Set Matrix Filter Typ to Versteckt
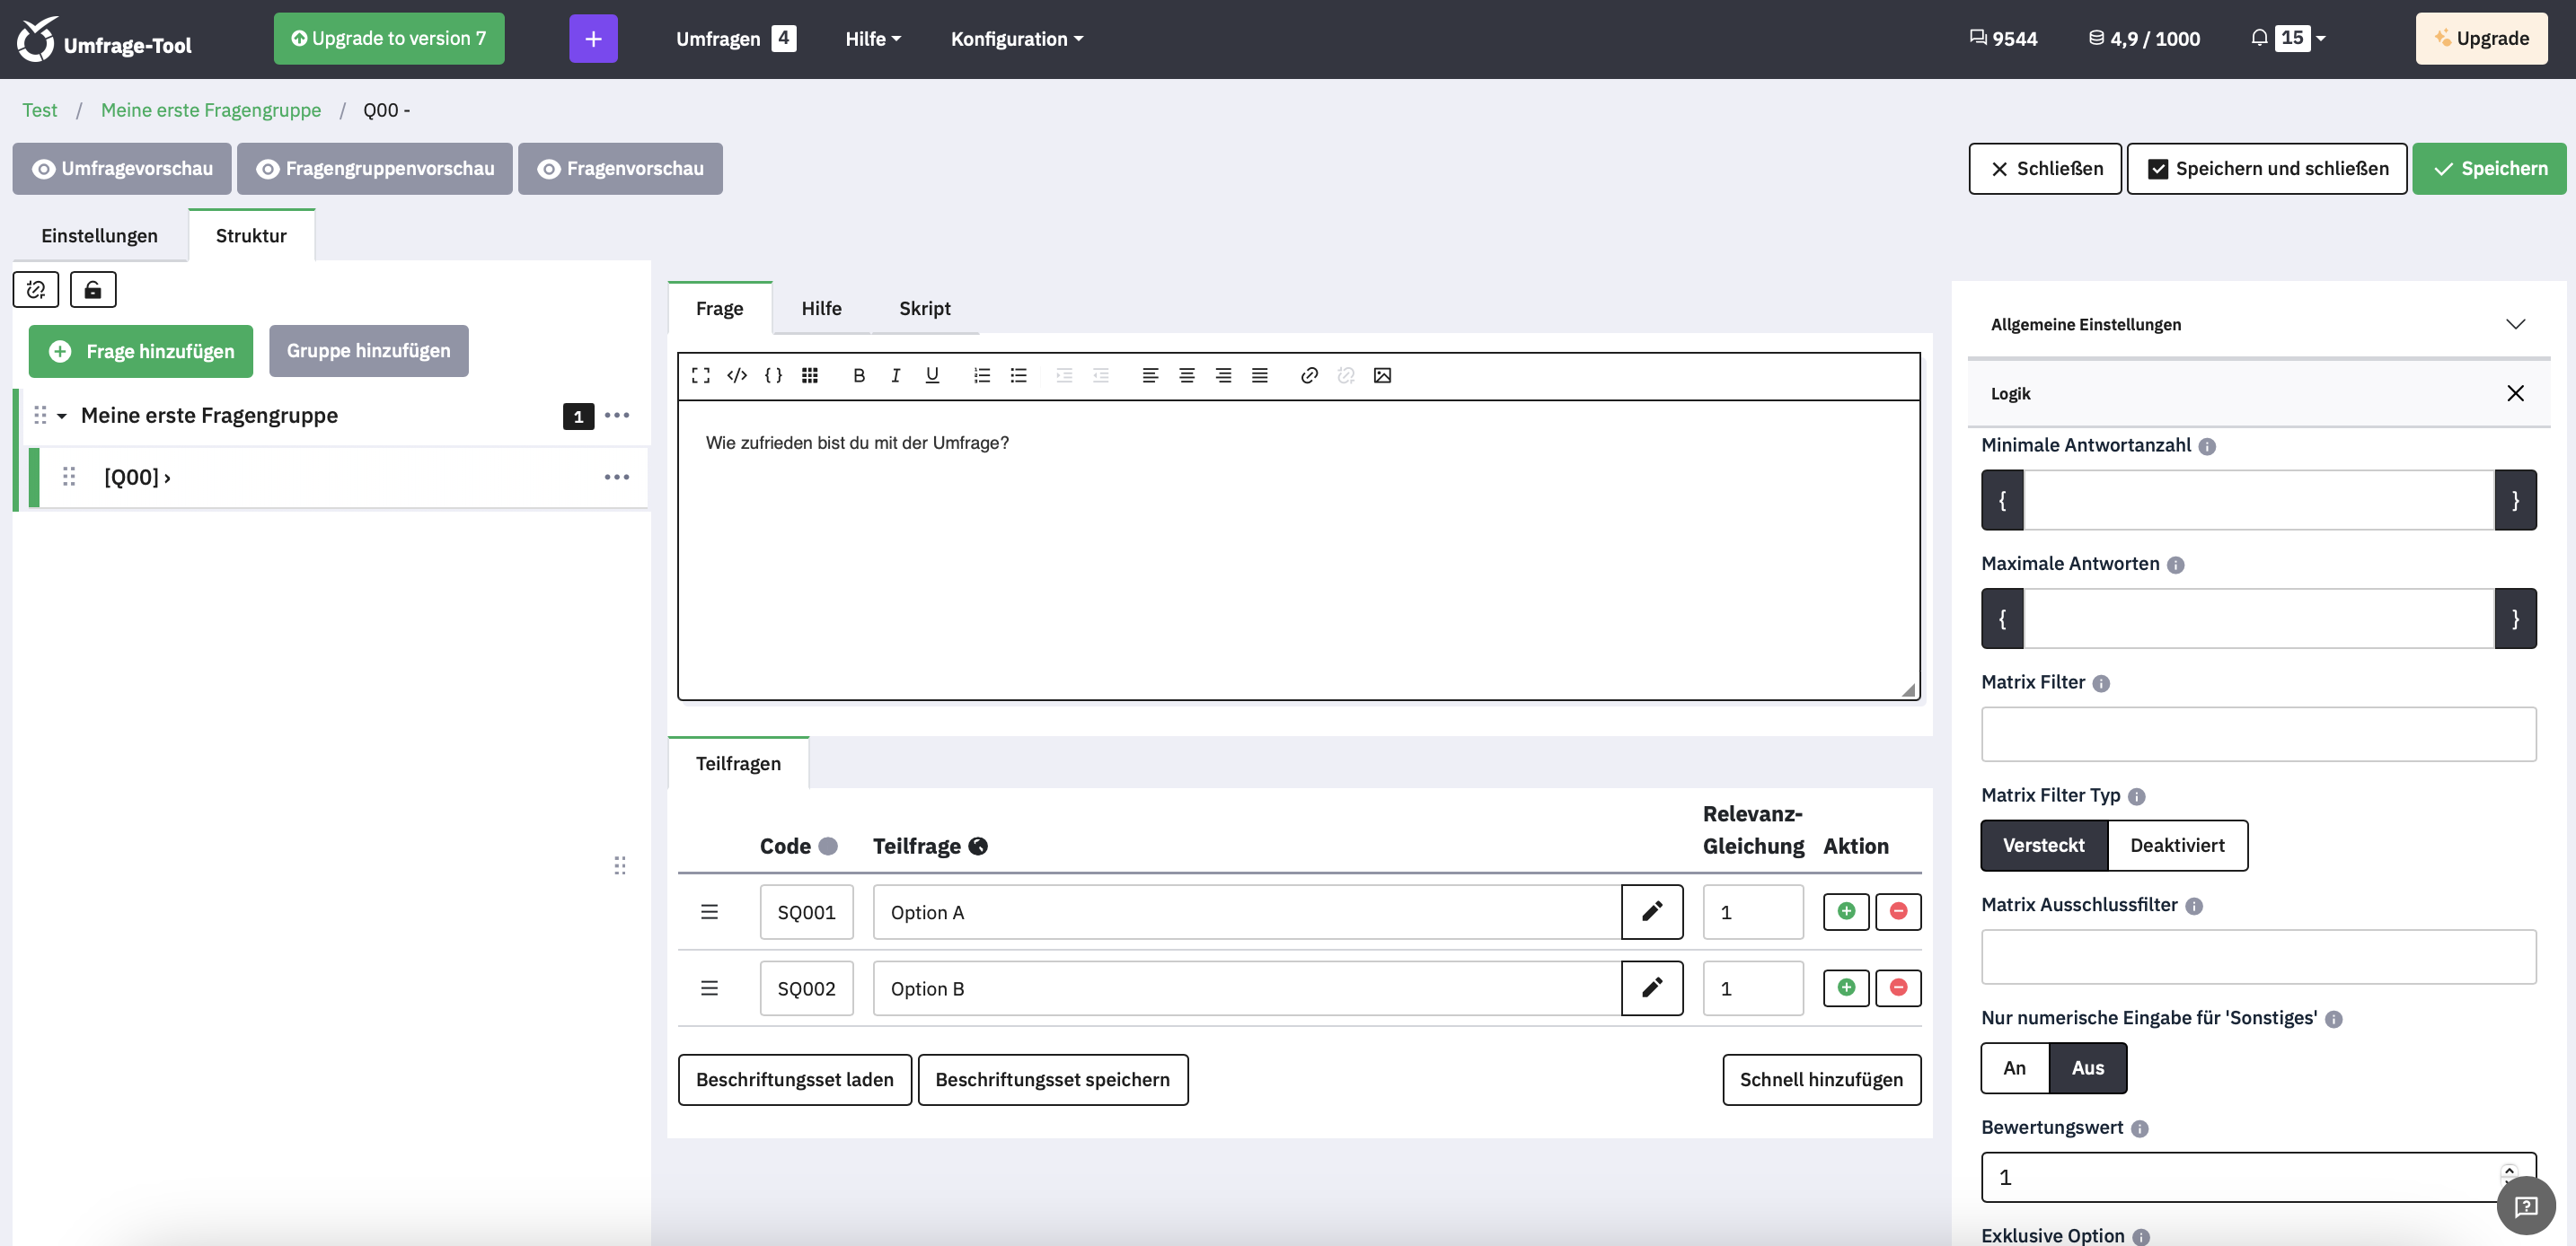Image resolution: width=2576 pixels, height=1246 pixels. (x=2044, y=846)
